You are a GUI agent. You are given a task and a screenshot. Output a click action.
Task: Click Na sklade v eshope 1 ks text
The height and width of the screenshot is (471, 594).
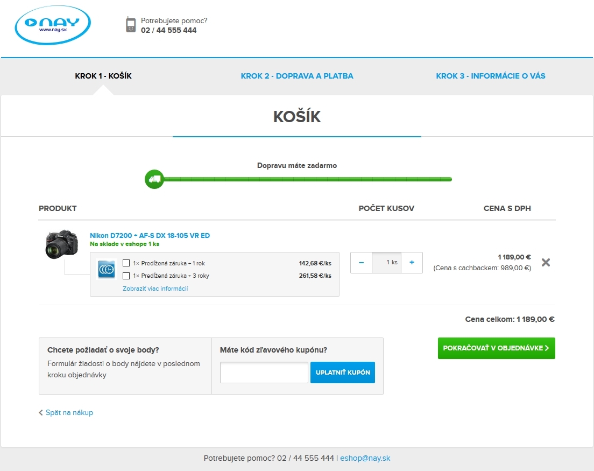(125, 244)
